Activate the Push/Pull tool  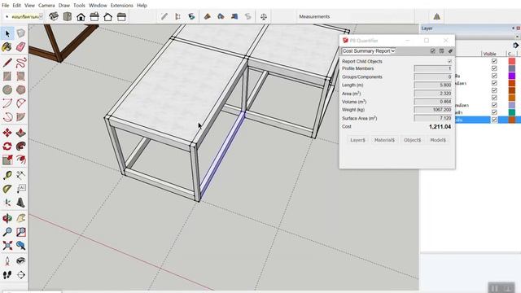pos(20,133)
